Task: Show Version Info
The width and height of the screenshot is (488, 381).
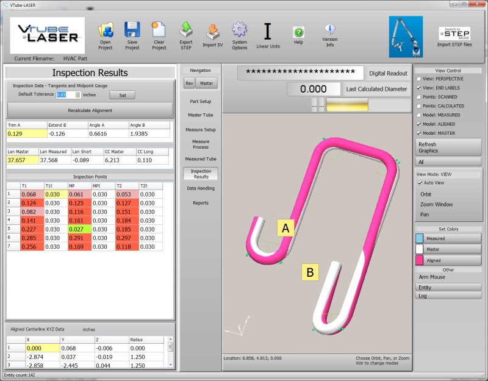Action: tap(329, 29)
